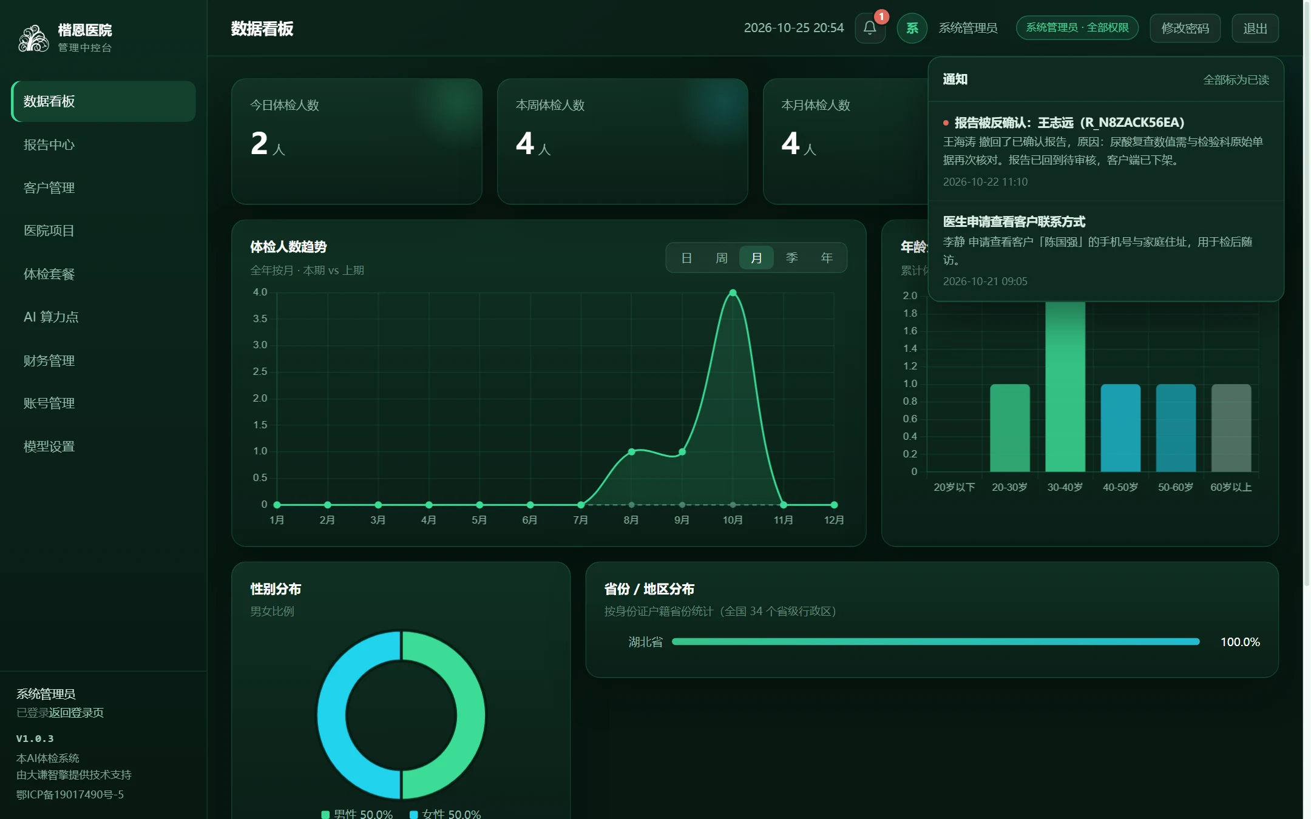Screen dimensions: 1311x819
Task: Switch trend chart to 年 view
Action: click(827, 258)
